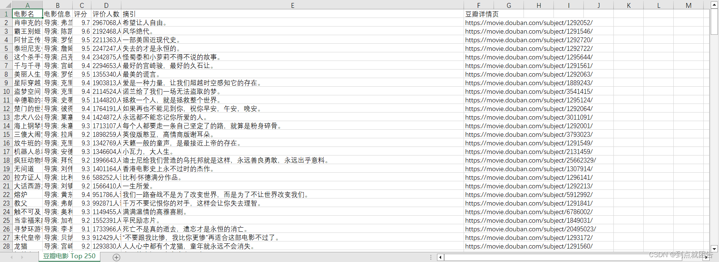Select column K header
This screenshot has height=262, width=719.
pos(628,5)
